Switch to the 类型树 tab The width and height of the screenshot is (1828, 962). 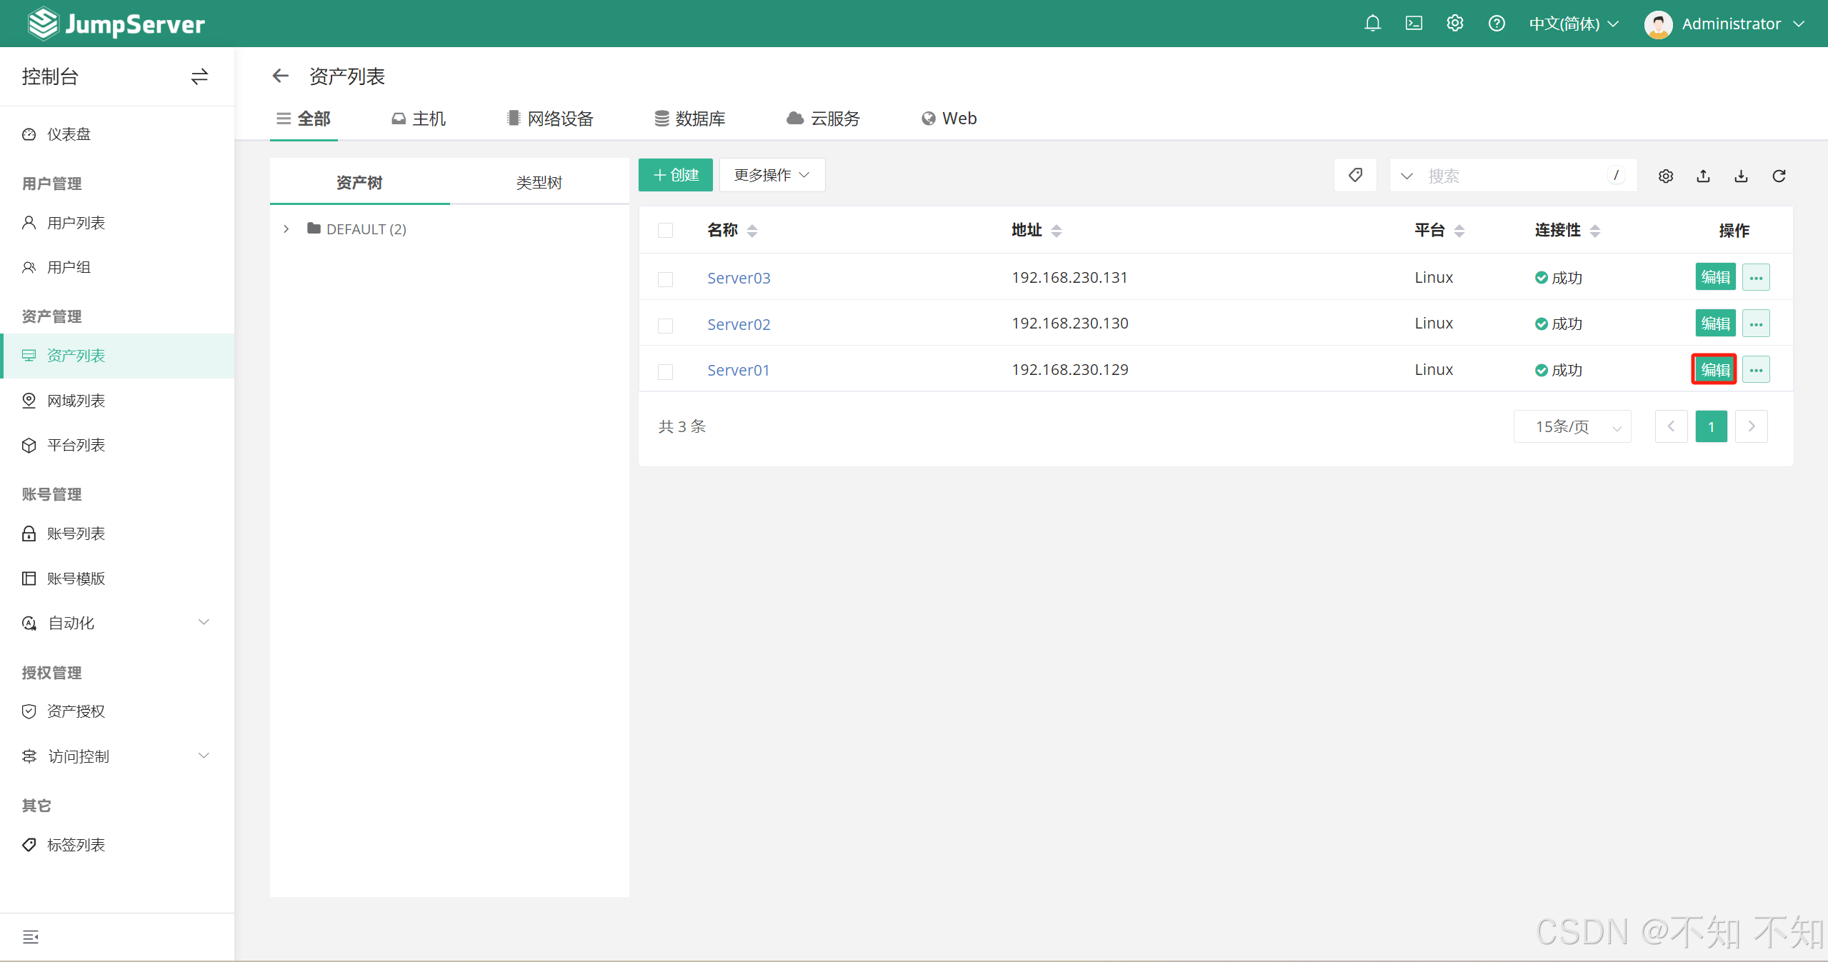539,183
